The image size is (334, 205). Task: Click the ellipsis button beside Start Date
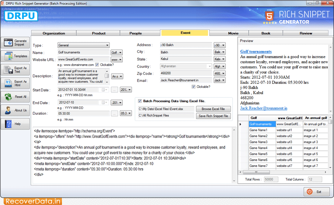click(114, 90)
